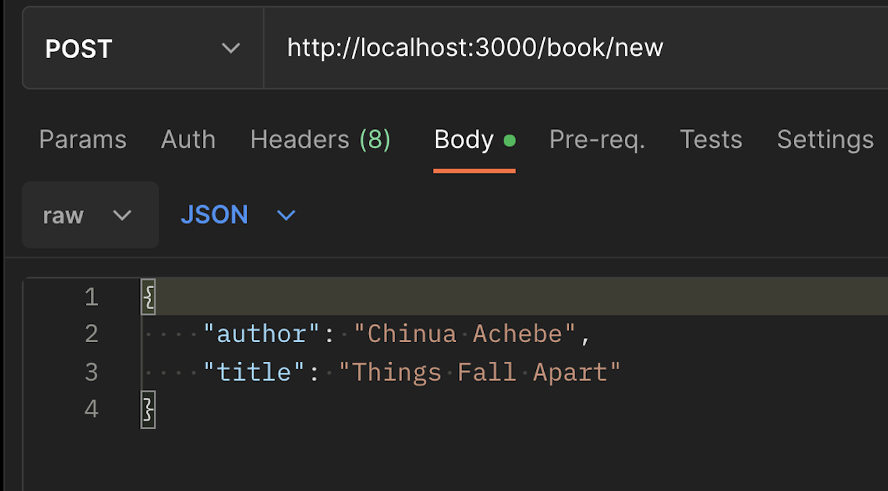Select the Headers (8) tab
The width and height of the screenshot is (888, 491).
(320, 139)
